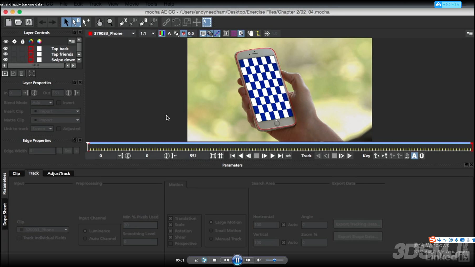
Task: Open the 379033_Phone clip dropdown in viewer
Action: (x=112, y=33)
